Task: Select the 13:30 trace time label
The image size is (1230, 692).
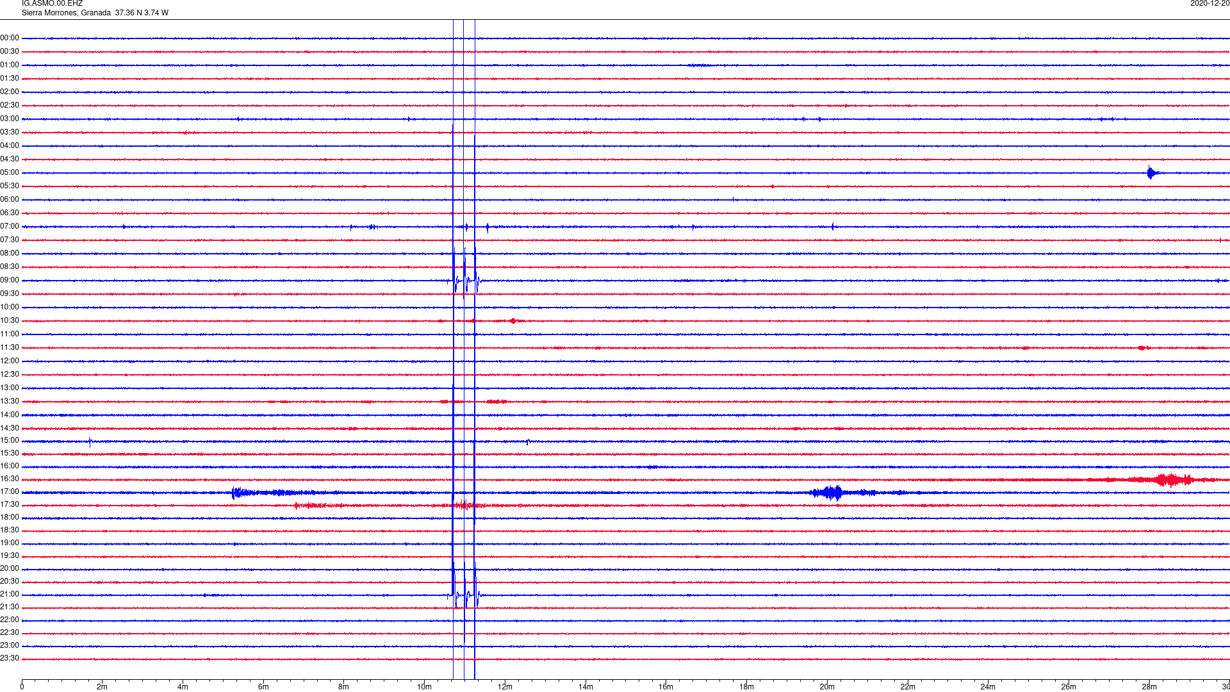Action: (10, 402)
